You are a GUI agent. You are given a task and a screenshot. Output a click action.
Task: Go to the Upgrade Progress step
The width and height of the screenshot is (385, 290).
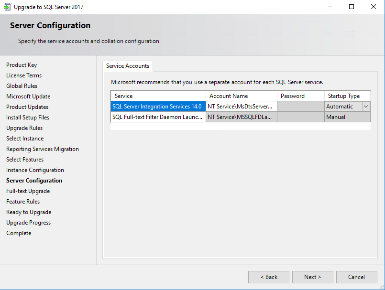click(29, 223)
